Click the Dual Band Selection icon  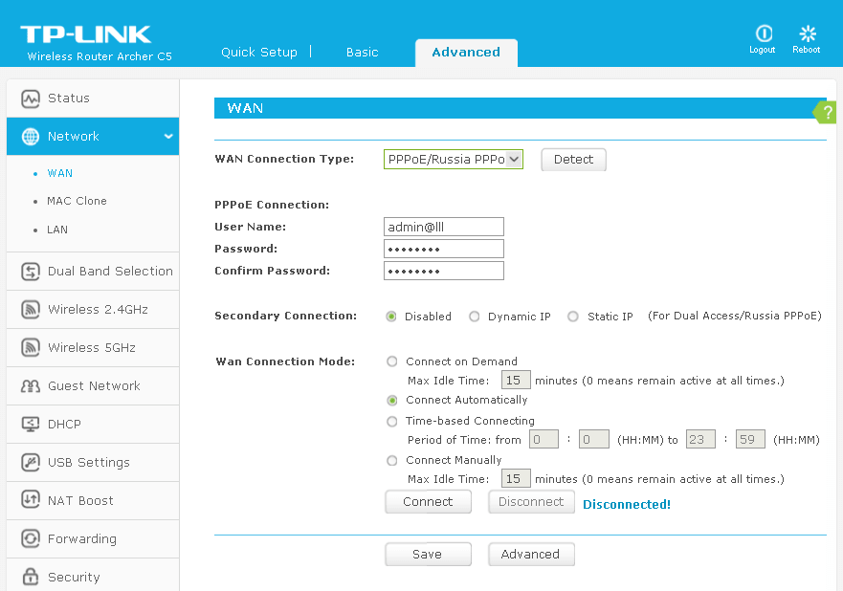click(31, 272)
